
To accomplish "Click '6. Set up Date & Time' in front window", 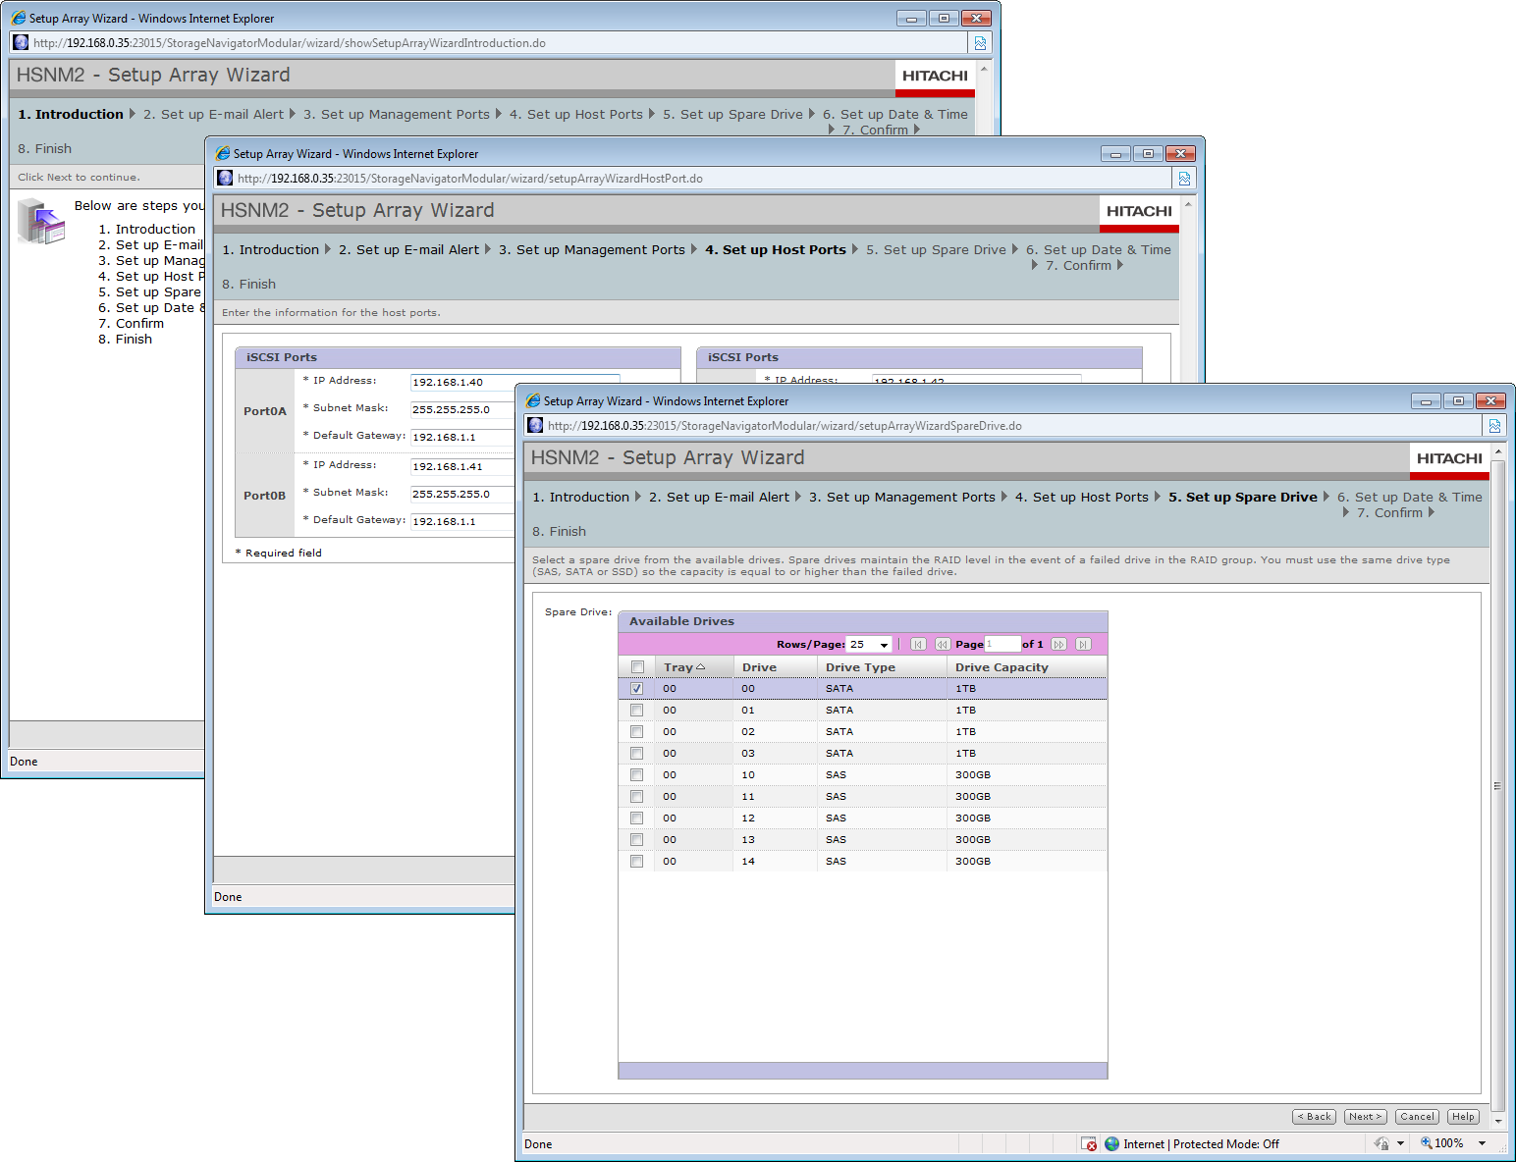I will pos(1410,498).
